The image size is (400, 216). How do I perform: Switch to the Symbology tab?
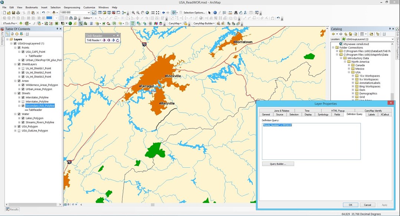[x=323, y=115]
